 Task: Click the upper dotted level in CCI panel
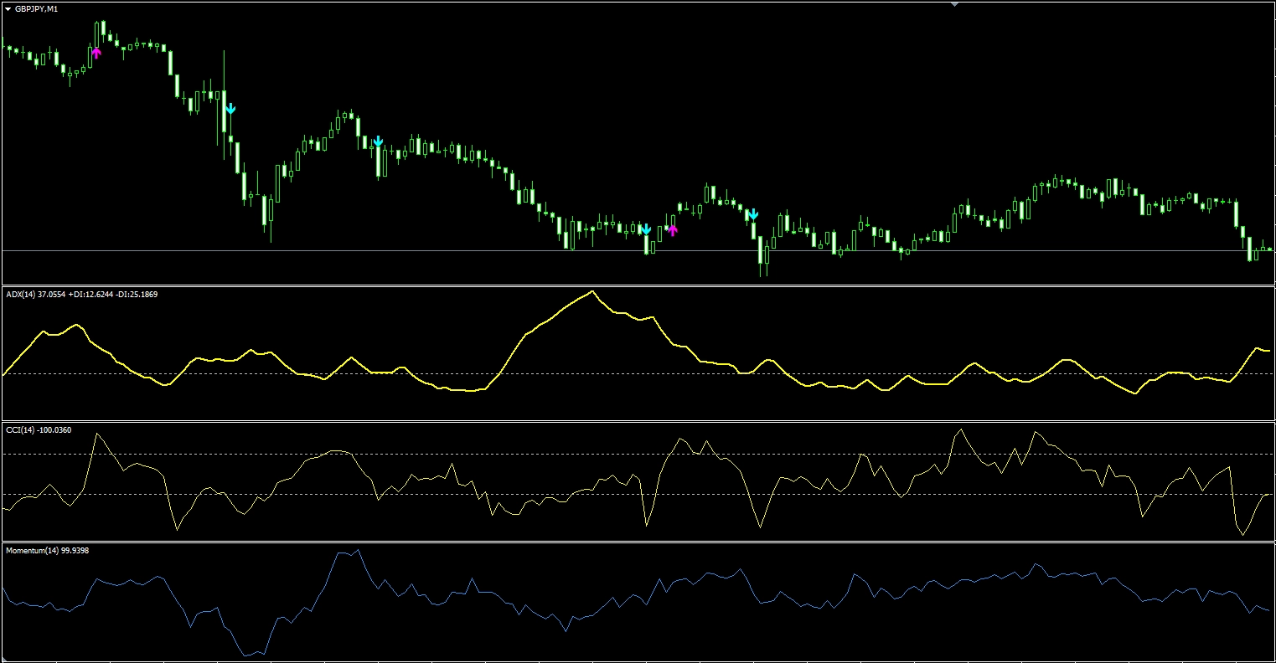pos(503,454)
